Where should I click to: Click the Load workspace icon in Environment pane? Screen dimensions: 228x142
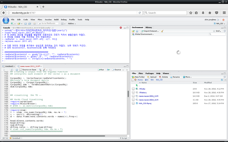(133, 31)
